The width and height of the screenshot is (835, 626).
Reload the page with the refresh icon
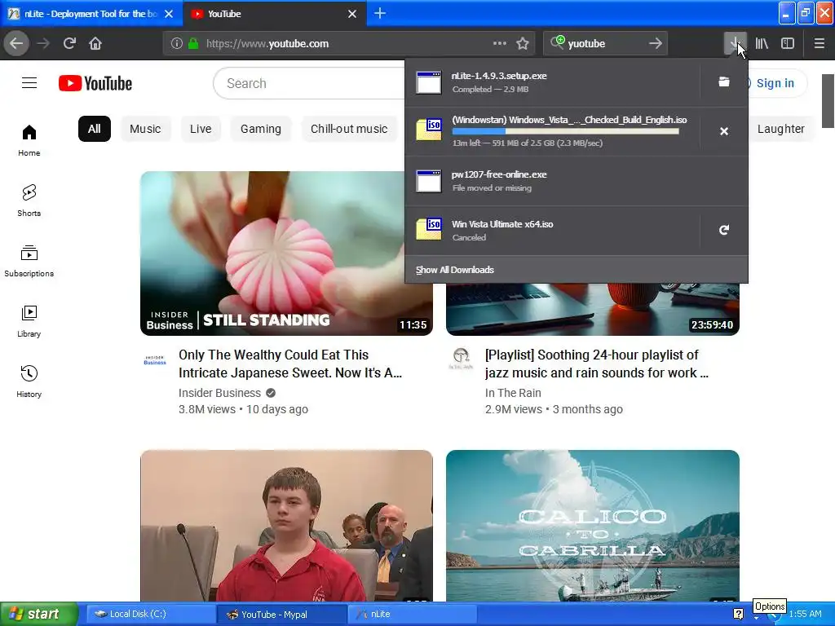point(69,44)
